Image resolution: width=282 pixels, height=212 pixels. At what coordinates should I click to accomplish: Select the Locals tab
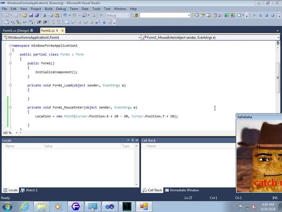[10, 190]
